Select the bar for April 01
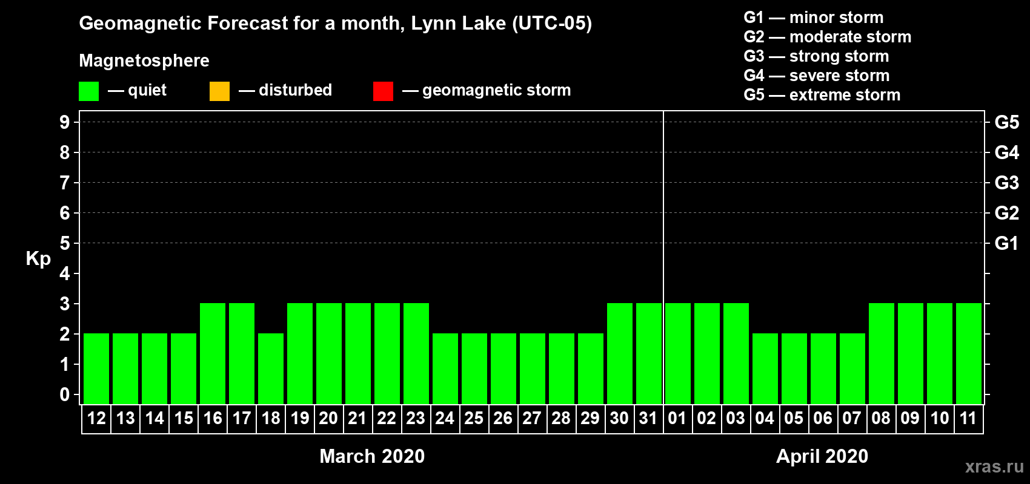1030x484 pixels. tap(678, 353)
